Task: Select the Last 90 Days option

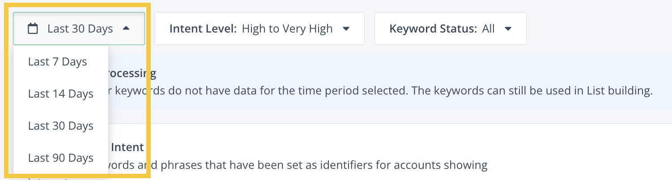Action: (x=61, y=158)
